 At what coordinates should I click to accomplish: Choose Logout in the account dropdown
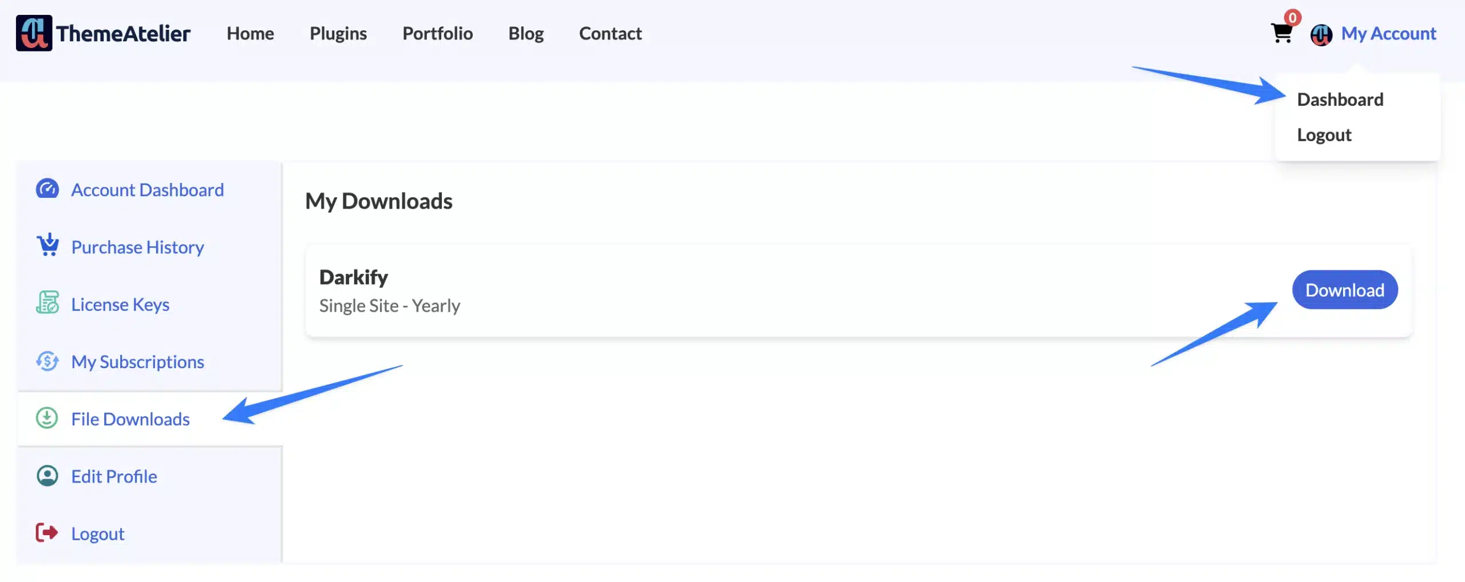pyautogui.click(x=1324, y=135)
